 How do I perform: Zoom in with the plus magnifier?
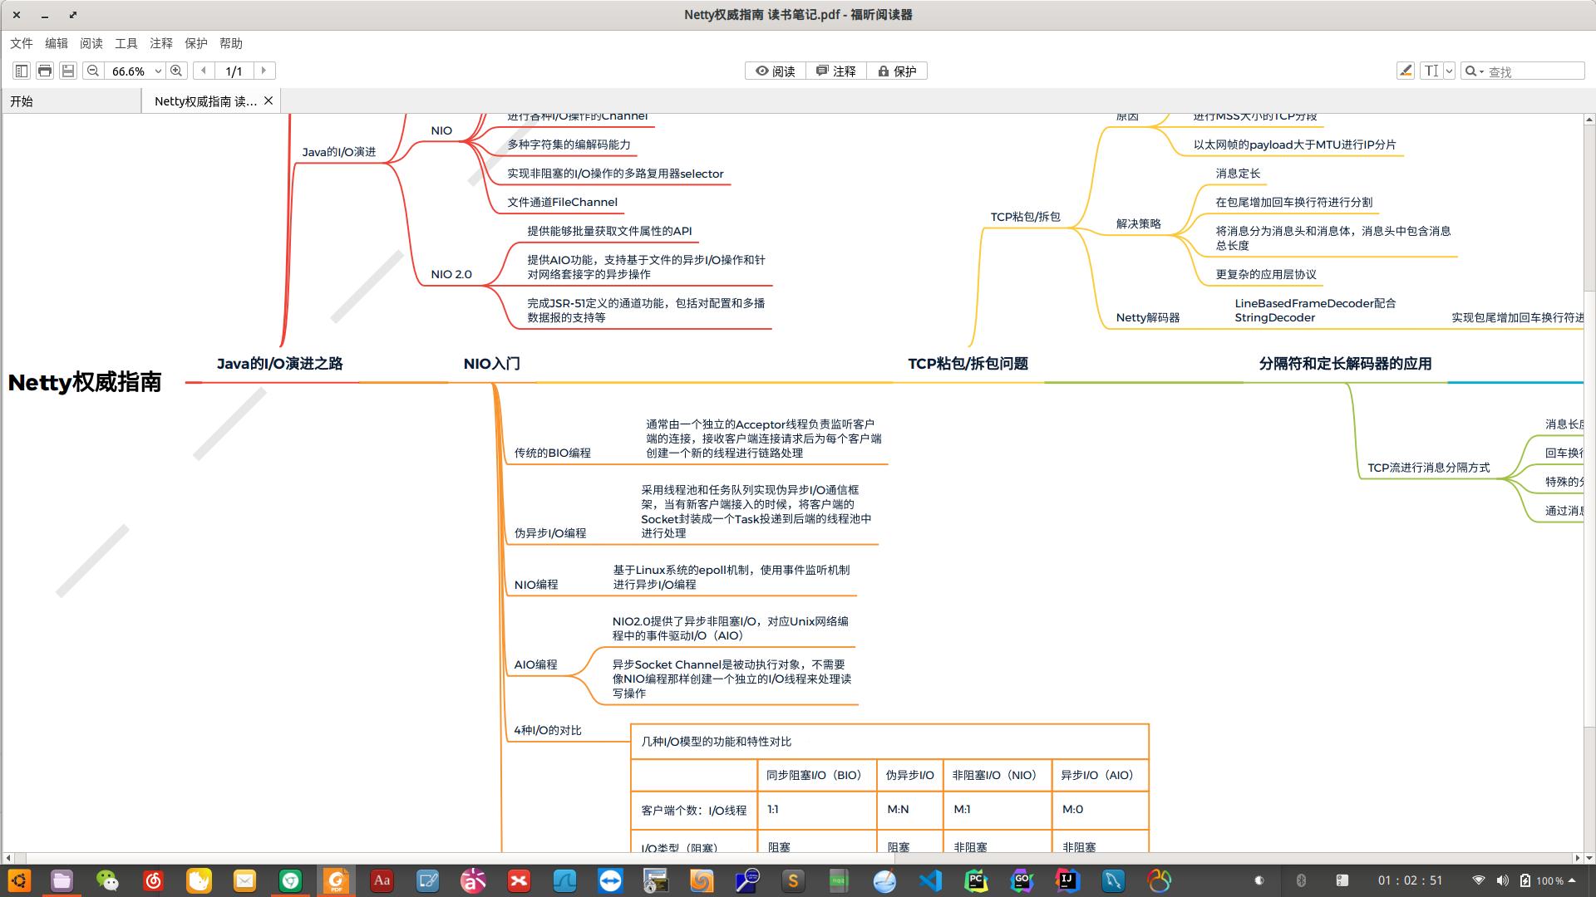tap(176, 71)
